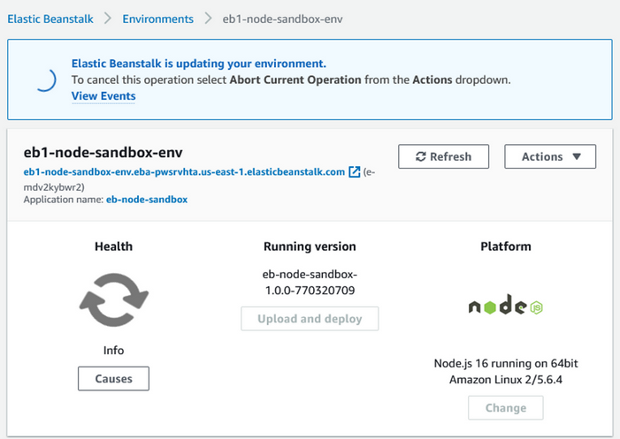Click the Change platform button
The image size is (620, 439).
tap(505, 408)
